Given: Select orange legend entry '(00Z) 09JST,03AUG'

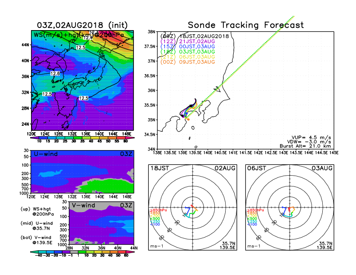Looking at the screenshot, I should coord(187,62).
